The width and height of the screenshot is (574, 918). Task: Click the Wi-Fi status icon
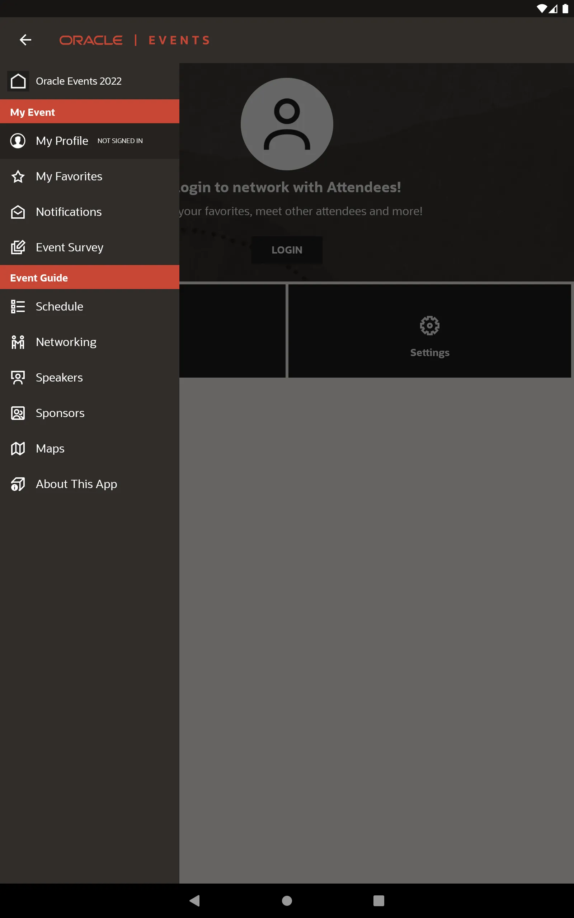(x=541, y=9)
